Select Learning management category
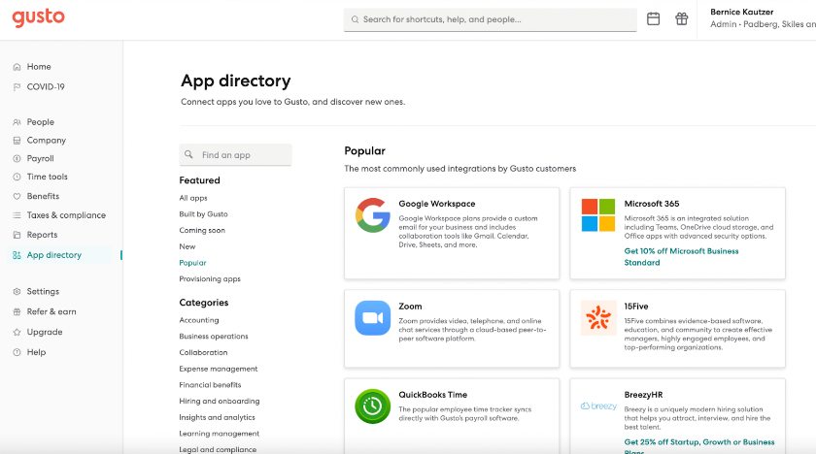 pyautogui.click(x=220, y=434)
